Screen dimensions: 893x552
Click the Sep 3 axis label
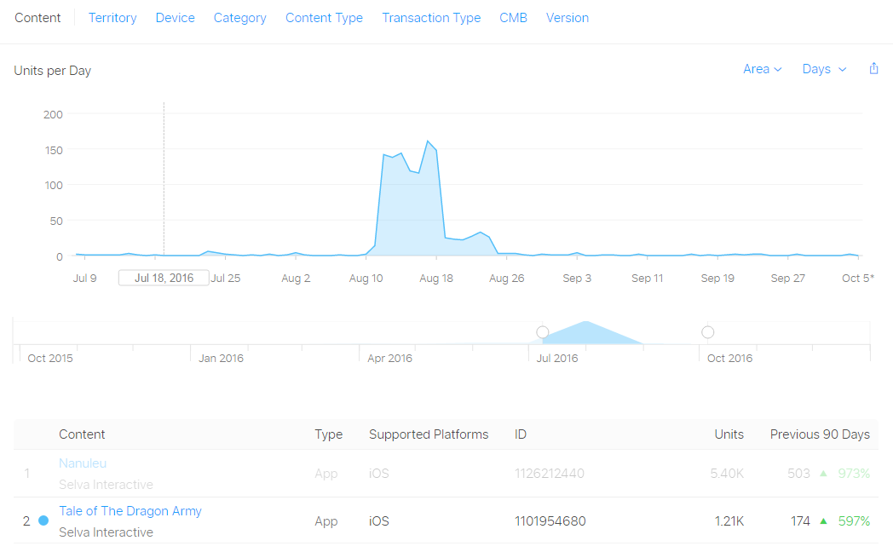pos(577,279)
